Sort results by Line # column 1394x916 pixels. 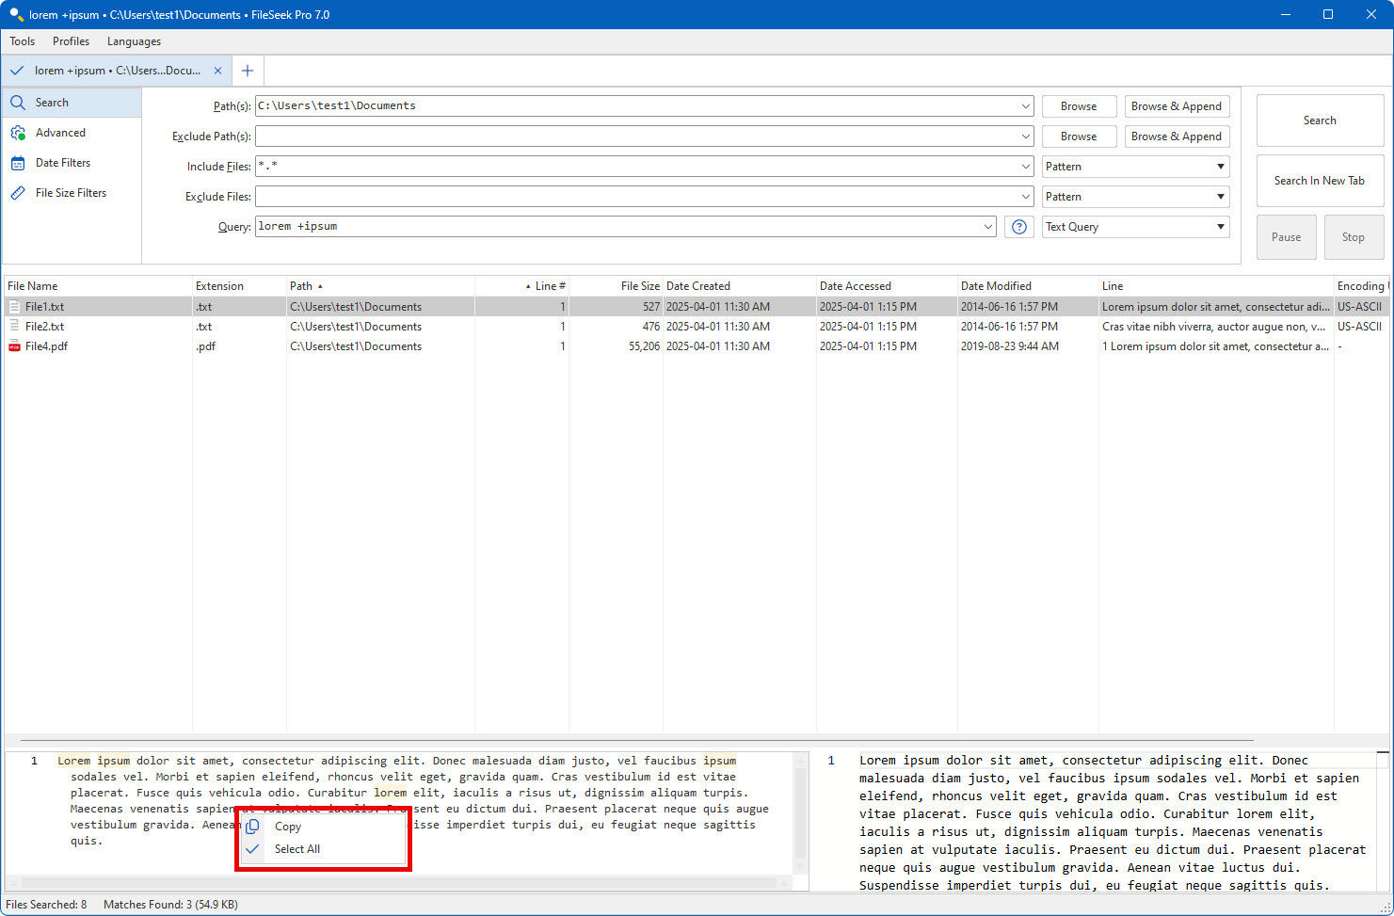(x=521, y=286)
